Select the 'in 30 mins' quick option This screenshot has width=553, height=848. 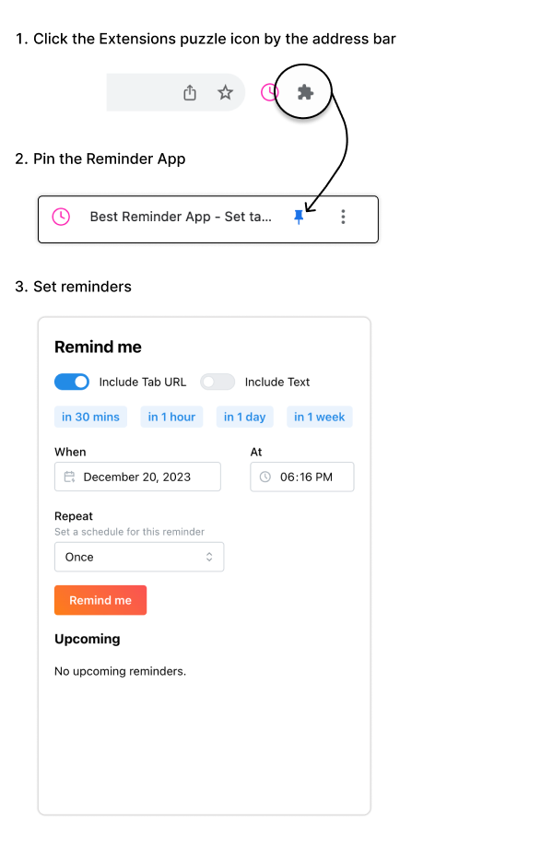90,417
